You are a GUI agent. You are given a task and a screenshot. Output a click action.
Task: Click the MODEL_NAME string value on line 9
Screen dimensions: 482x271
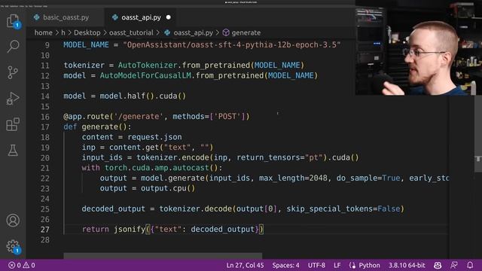[x=232, y=45]
